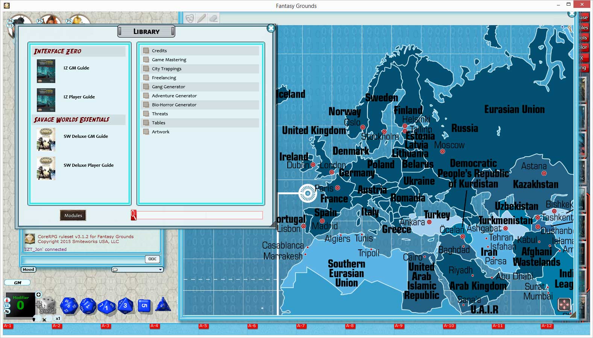The width and height of the screenshot is (593, 338).
Task: Select the mask tool on map toolbar
Action: (190, 18)
